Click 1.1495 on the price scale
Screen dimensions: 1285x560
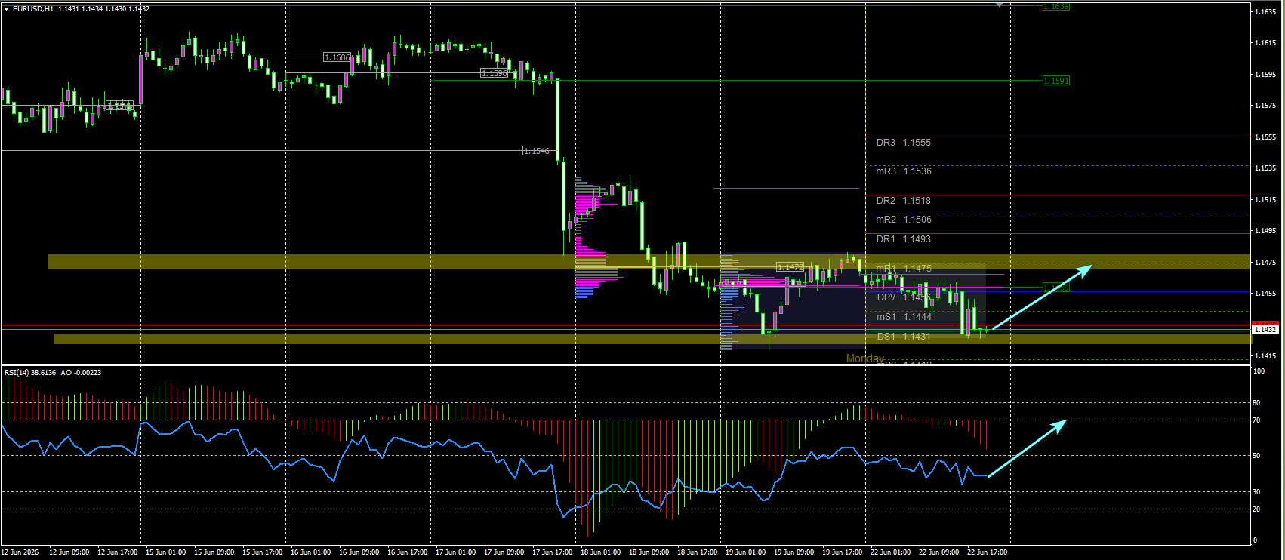1265,231
